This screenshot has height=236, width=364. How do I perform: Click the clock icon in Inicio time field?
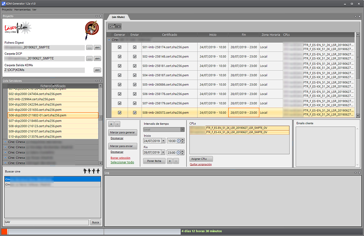click(x=179, y=141)
